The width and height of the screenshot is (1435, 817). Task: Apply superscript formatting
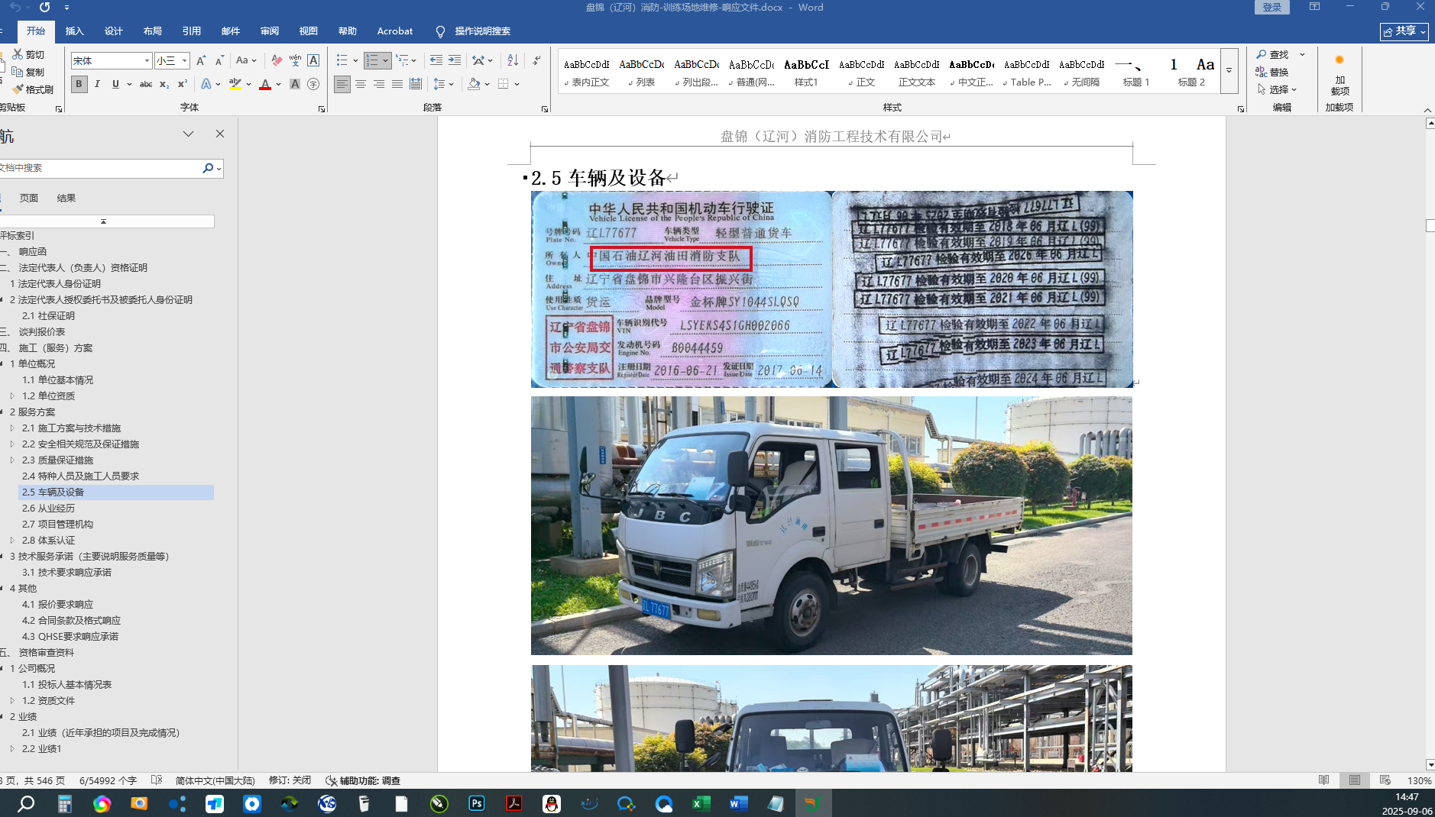[183, 84]
